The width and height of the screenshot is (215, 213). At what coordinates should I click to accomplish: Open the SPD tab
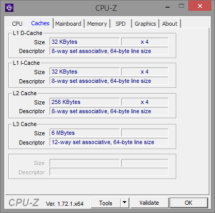(x=121, y=24)
